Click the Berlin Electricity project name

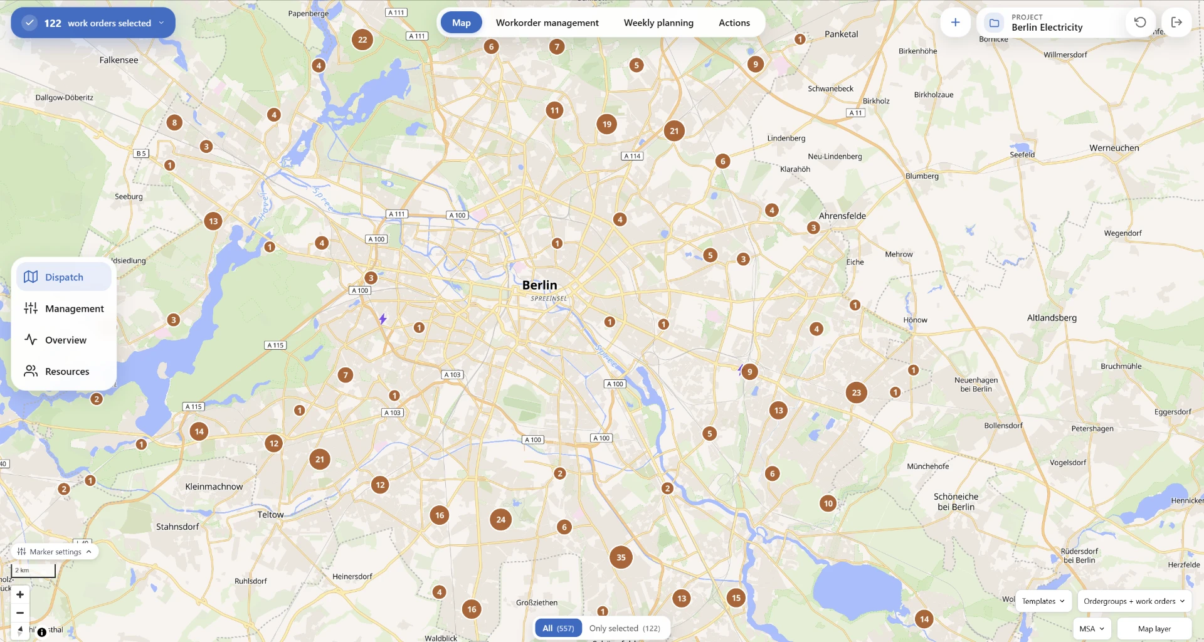coord(1047,28)
